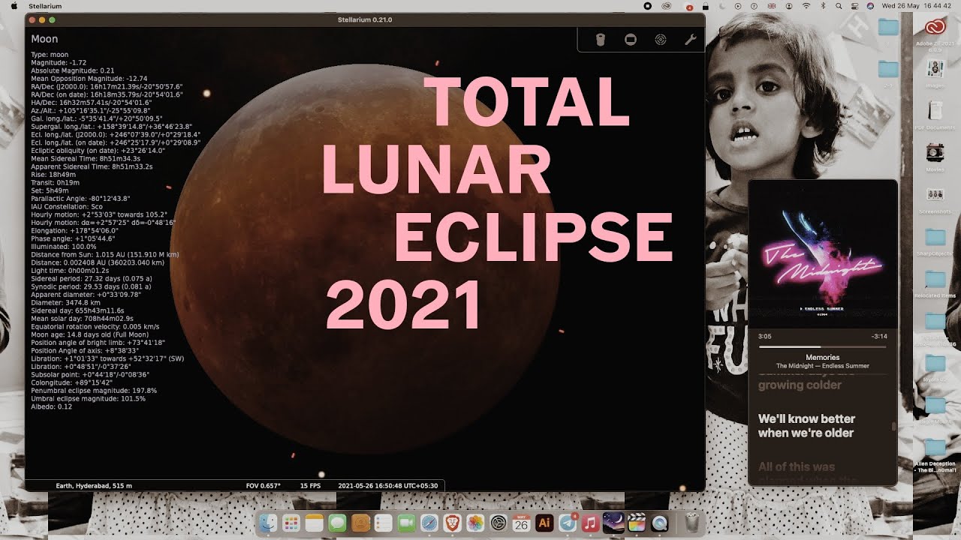Select the Relocated Items desktop folder

tap(935, 283)
